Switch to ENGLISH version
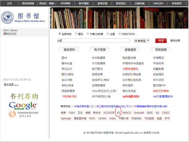Image resolution: width=189 pixels, height=142 pixels. pos(158,3)
